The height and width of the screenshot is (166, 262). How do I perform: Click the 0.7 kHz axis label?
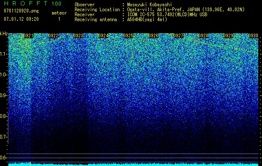[x=3, y=137]
